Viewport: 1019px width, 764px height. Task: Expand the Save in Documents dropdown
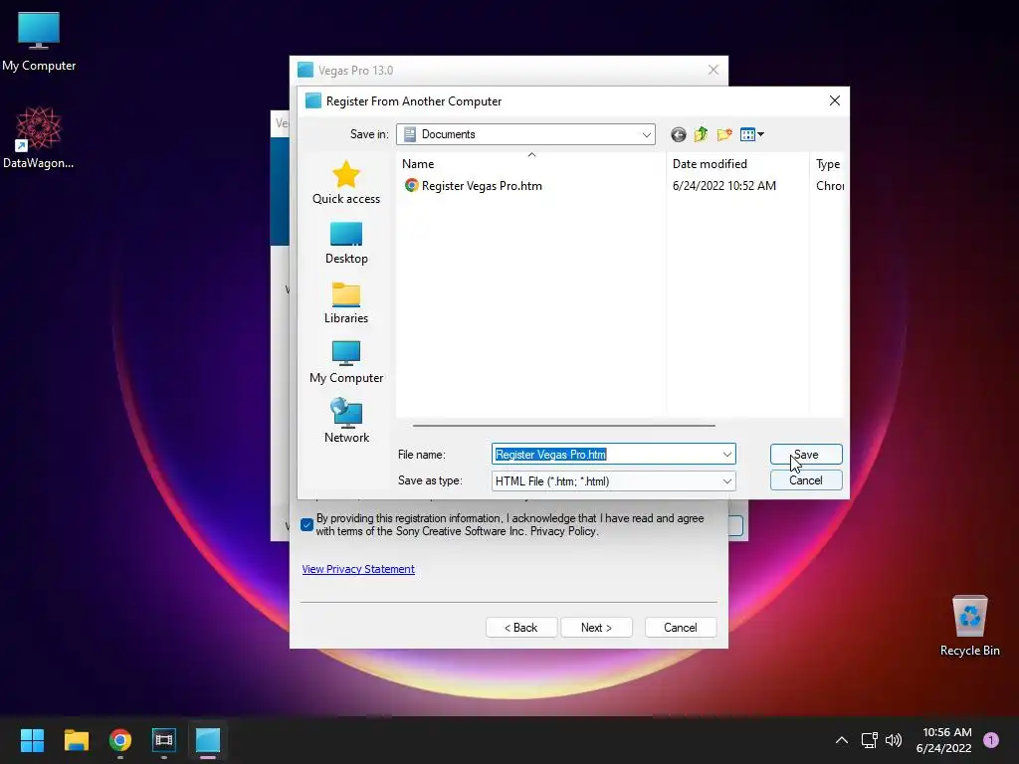tap(646, 134)
